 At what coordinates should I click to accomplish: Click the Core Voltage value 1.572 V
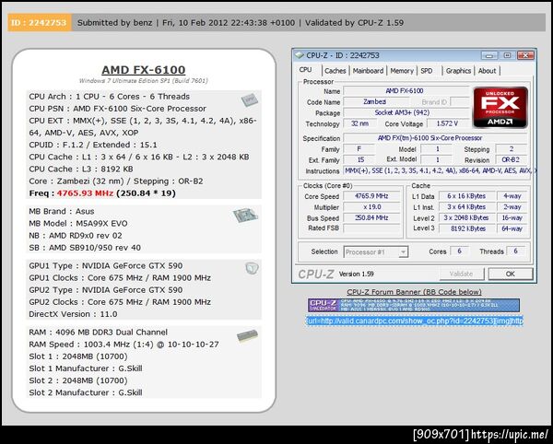tap(447, 123)
